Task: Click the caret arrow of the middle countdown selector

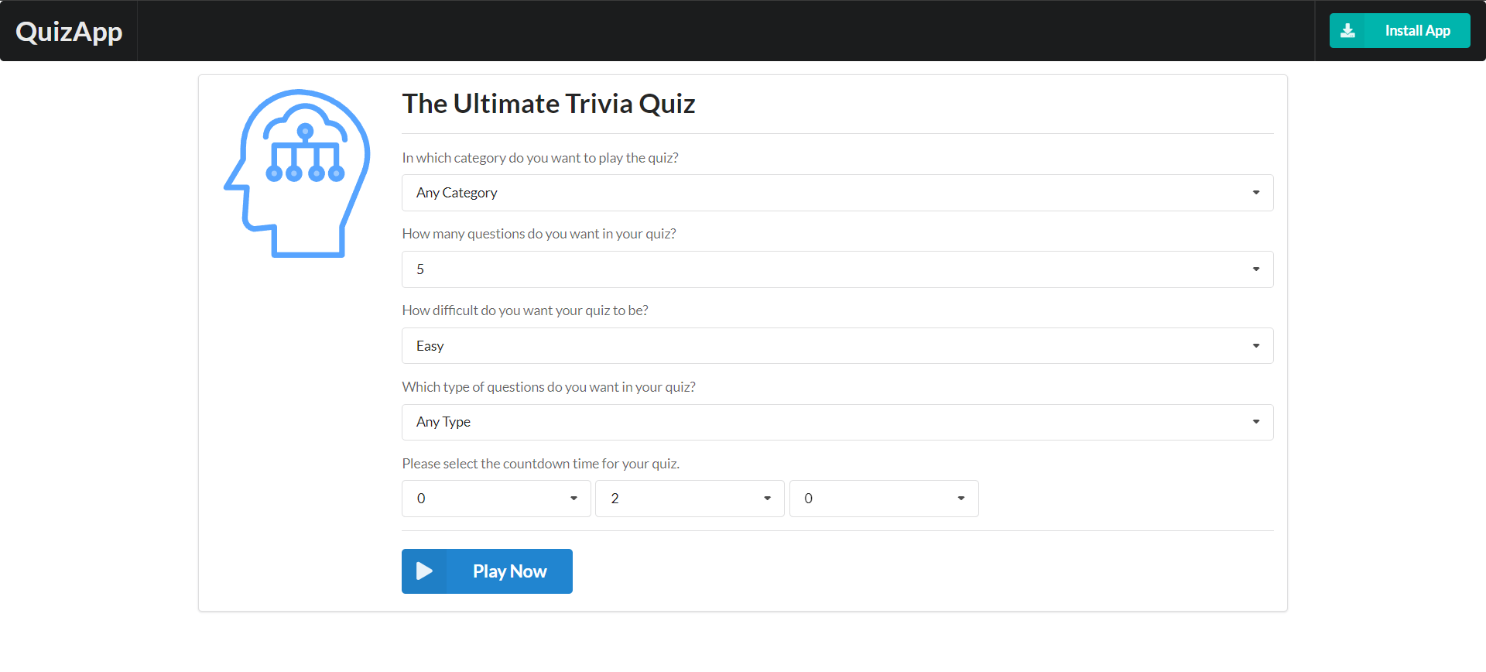Action: [767, 499]
